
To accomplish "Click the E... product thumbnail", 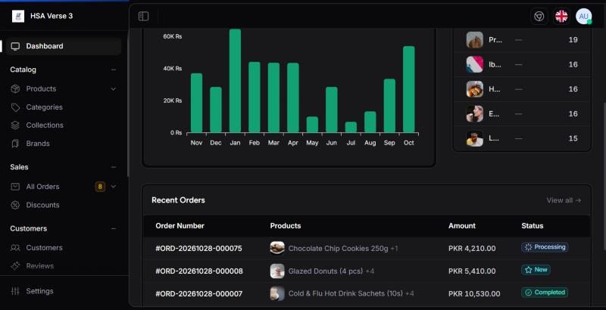I will click(x=475, y=113).
